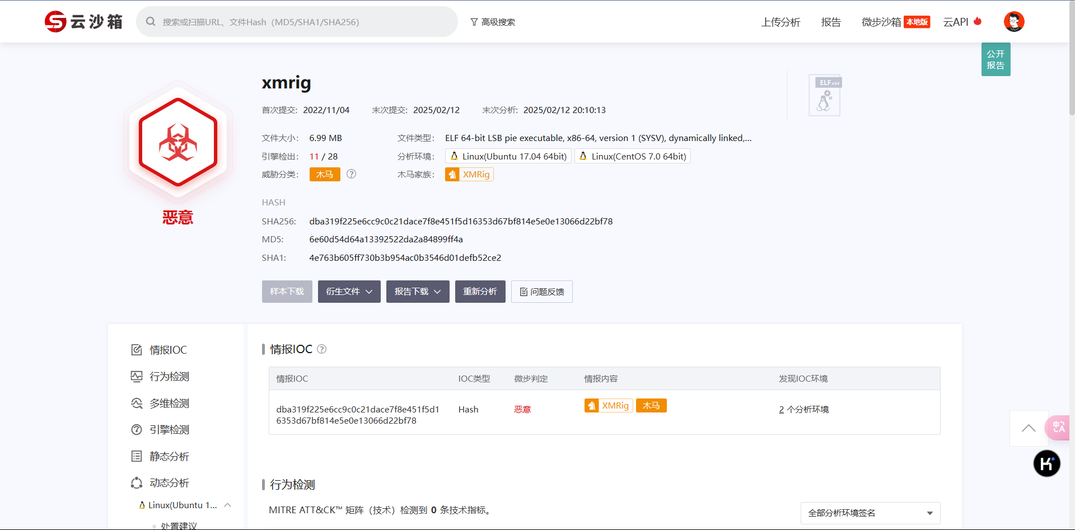This screenshot has height=530, width=1075.
Task: Click the black round H floating icon
Action: coord(1046,463)
